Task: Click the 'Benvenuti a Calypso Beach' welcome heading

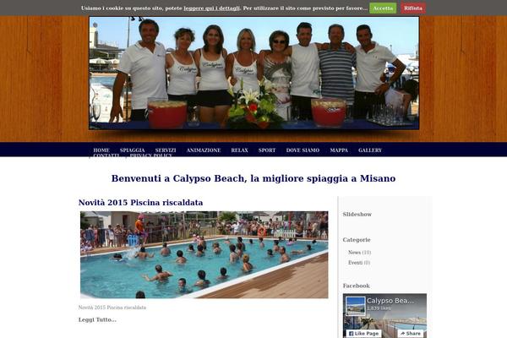Action: (x=253, y=178)
